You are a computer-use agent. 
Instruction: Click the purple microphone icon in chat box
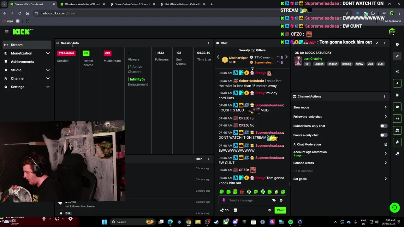224,200
